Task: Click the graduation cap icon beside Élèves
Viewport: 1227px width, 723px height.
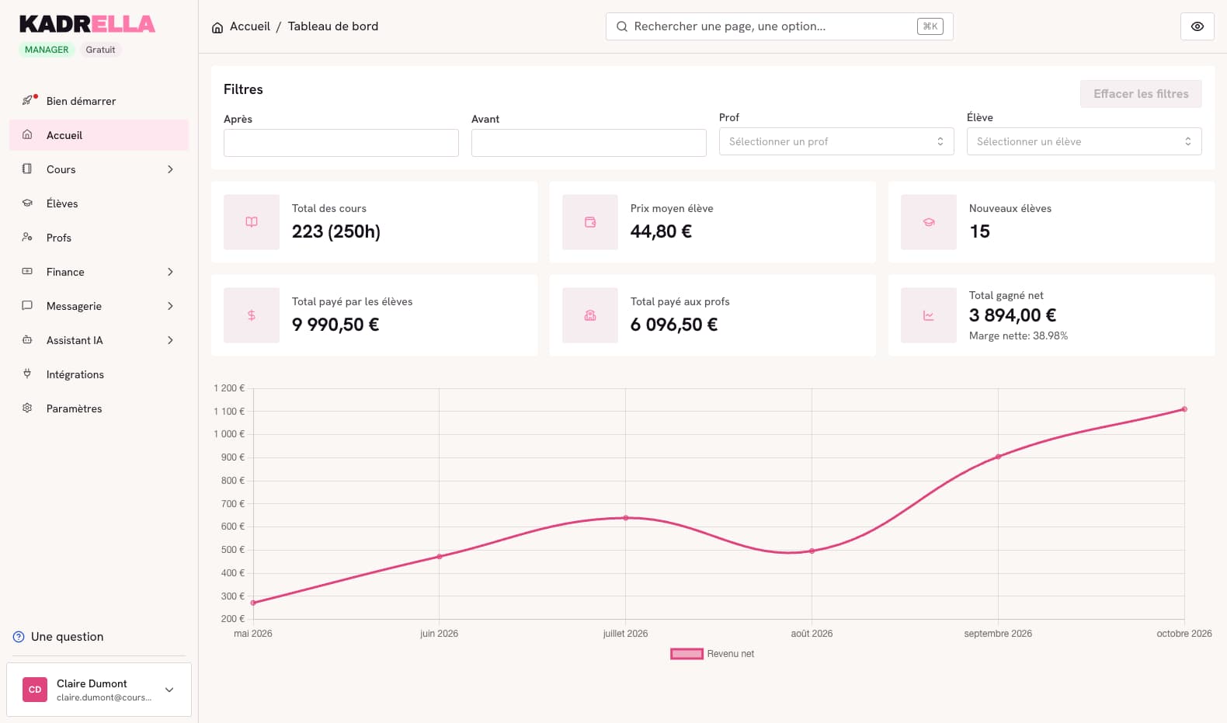Action: tap(27, 203)
